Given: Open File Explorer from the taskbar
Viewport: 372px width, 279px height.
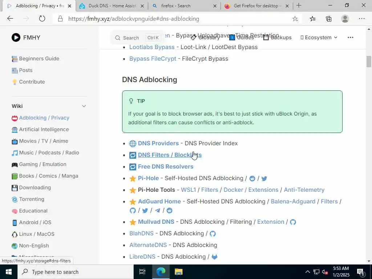Looking at the screenshot, I should (x=178, y=272).
